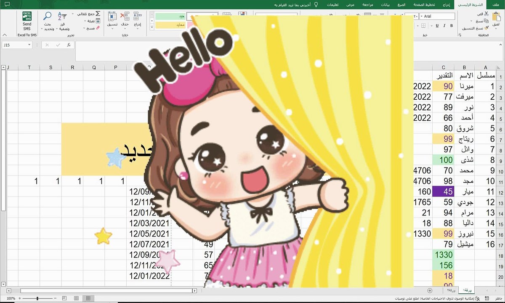The height and width of the screenshot is (303, 505).
Task: Open the Formulas (الصيغ) tab
Action: click(x=401, y=5)
